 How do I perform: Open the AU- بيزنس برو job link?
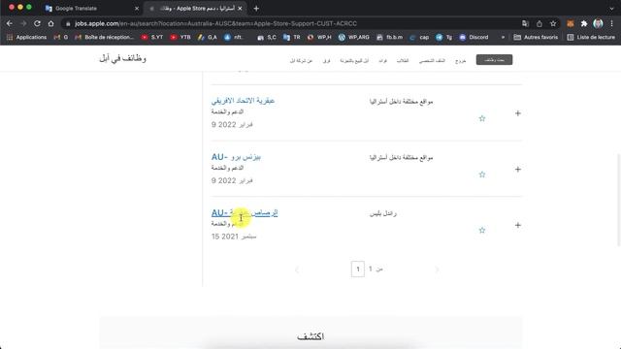(x=236, y=157)
